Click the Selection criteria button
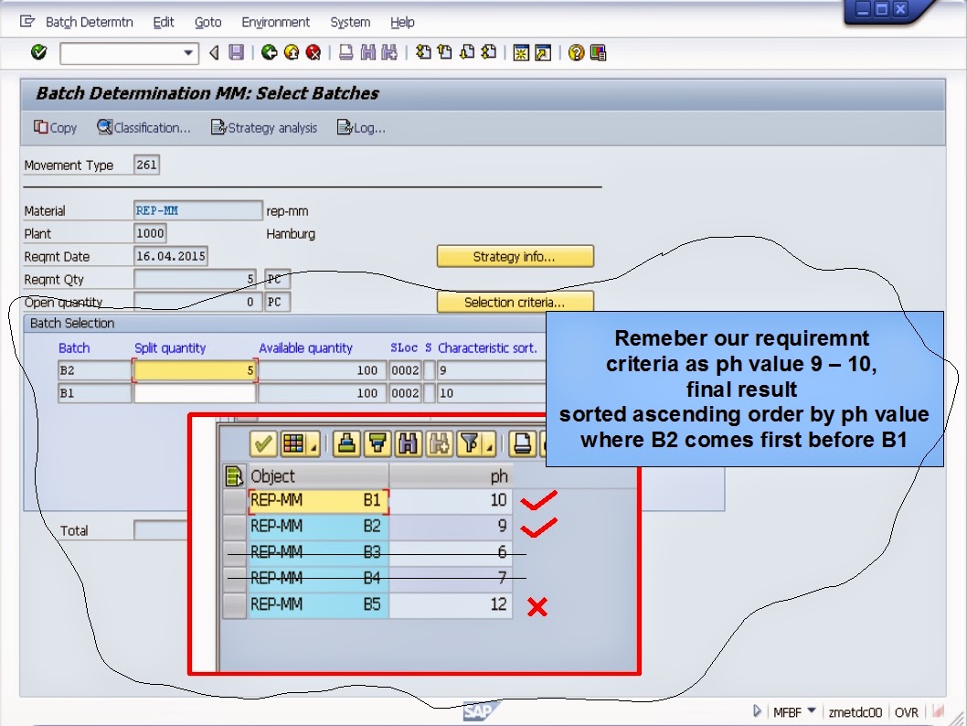The width and height of the screenshot is (967, 726). pos(515,302)
